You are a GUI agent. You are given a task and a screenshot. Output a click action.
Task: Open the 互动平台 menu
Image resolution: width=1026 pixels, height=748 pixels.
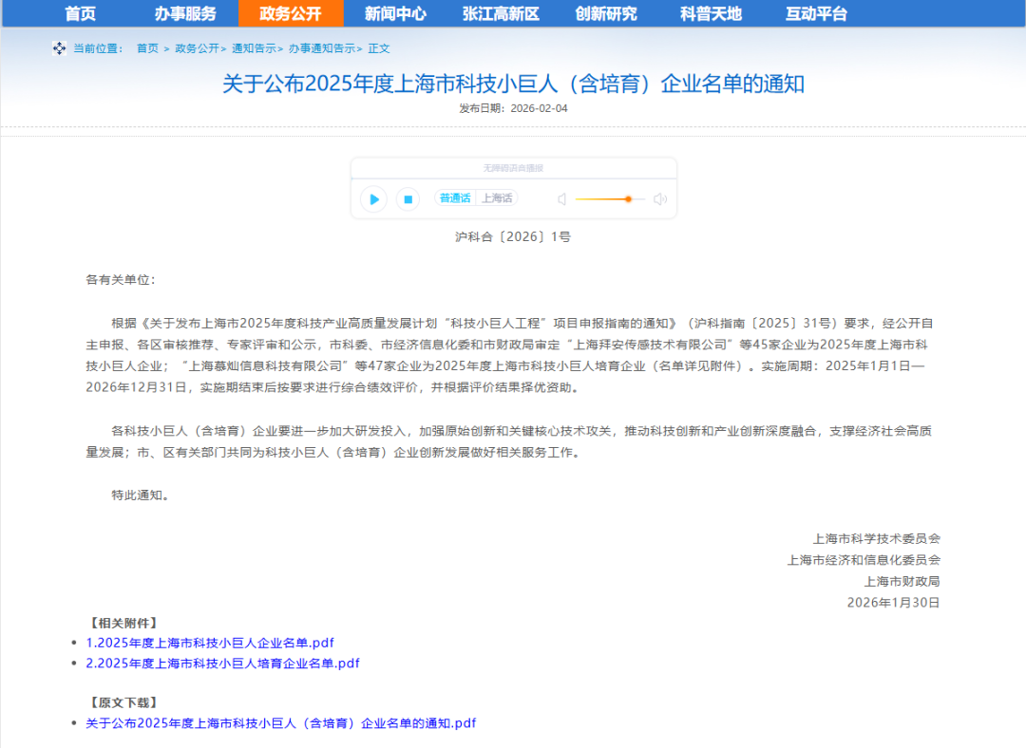click(816, 13)
